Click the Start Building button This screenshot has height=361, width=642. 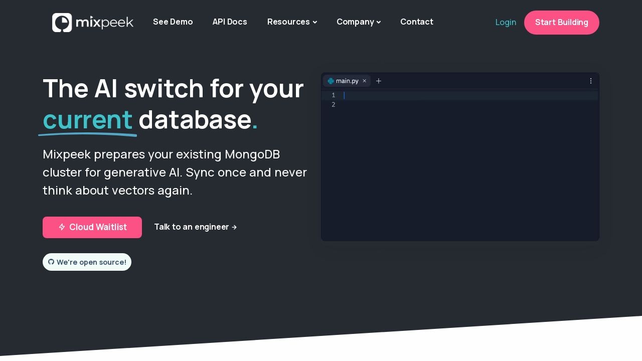[x=562, y=23]
